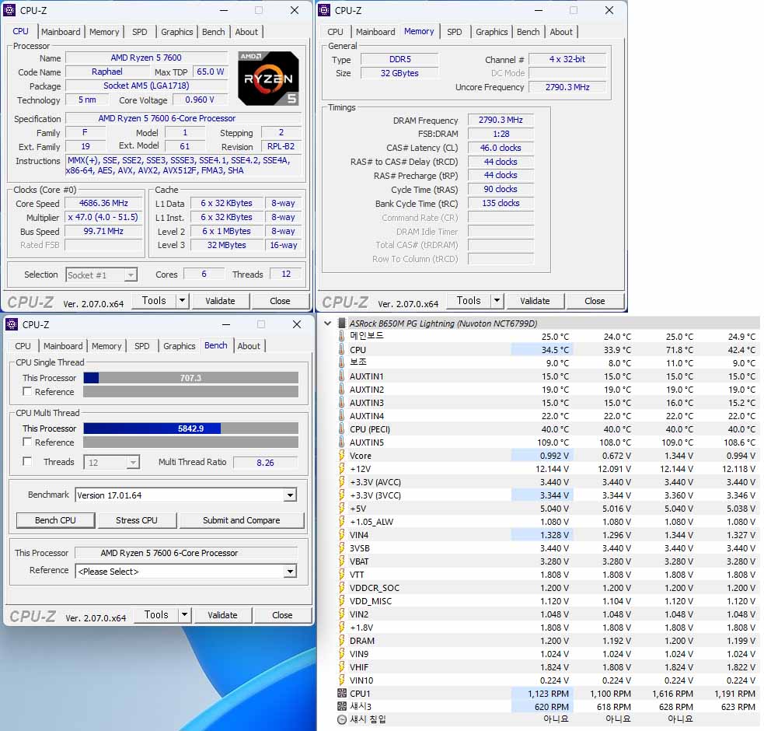Screen dimensions: 764x731
Task: Click Validate button in CPU window
Action: (x=220, y=300)
